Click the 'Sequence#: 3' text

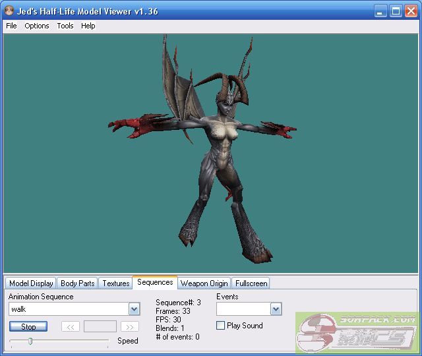178,303
